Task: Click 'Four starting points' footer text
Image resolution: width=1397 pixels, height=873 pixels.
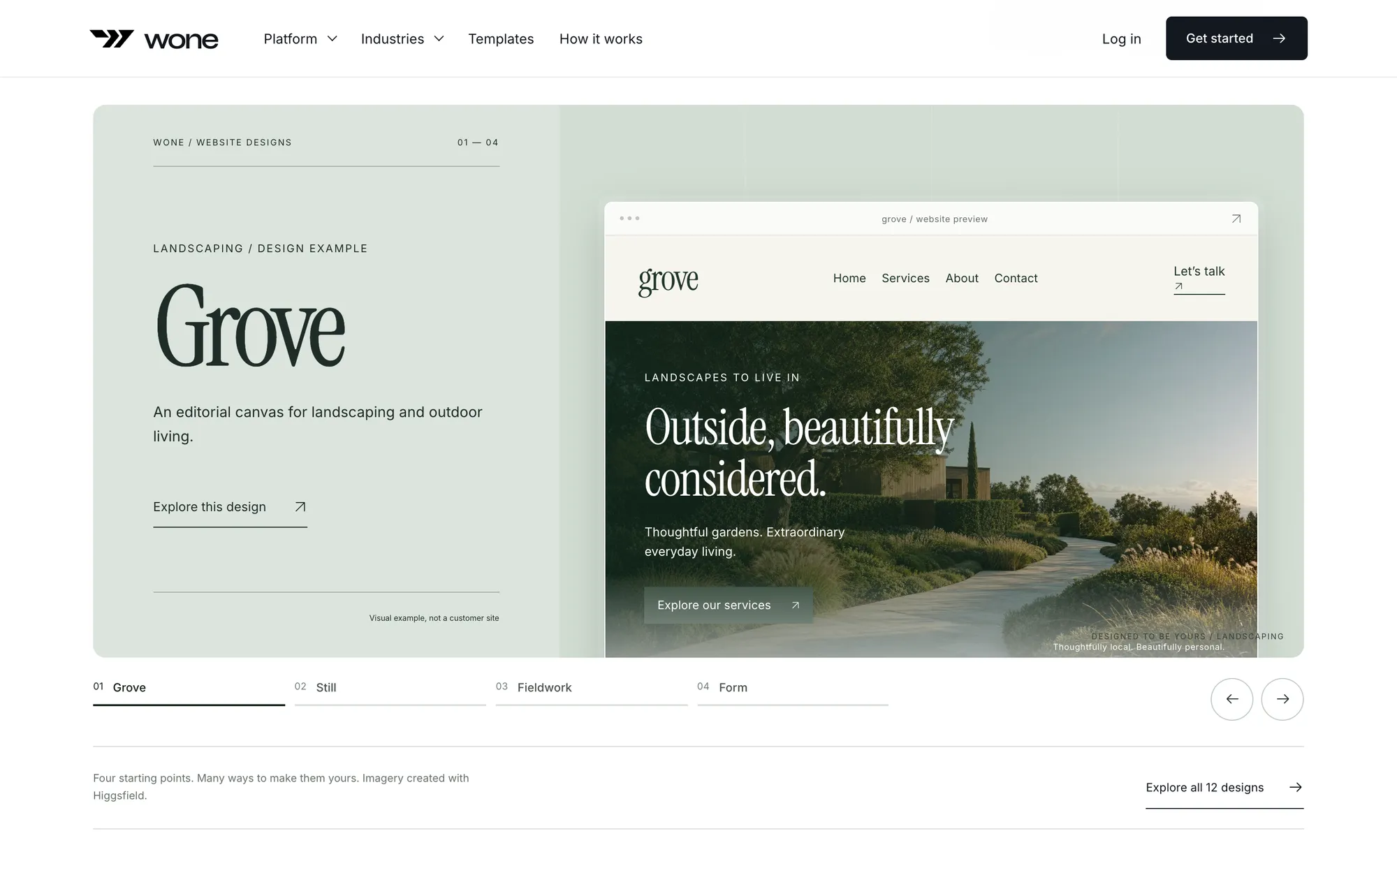Action: point(281,786)
